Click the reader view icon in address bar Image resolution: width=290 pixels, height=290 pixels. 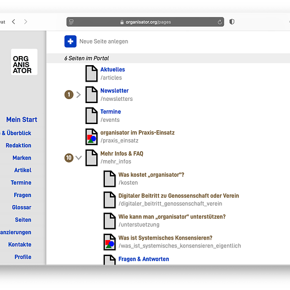point(71,22)
